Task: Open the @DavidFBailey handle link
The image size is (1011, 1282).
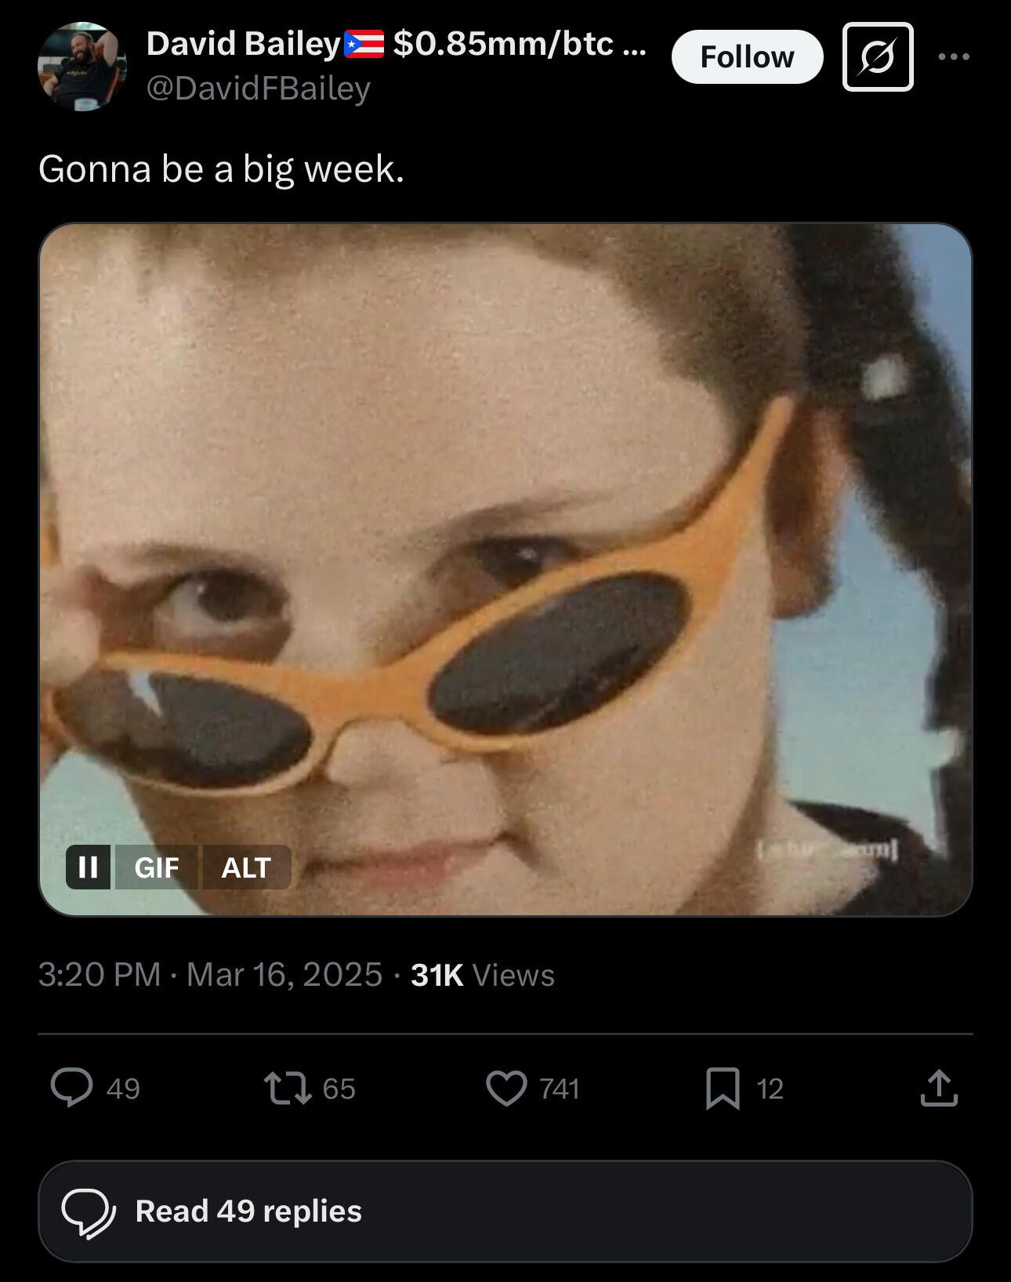Action: [259, 89]
